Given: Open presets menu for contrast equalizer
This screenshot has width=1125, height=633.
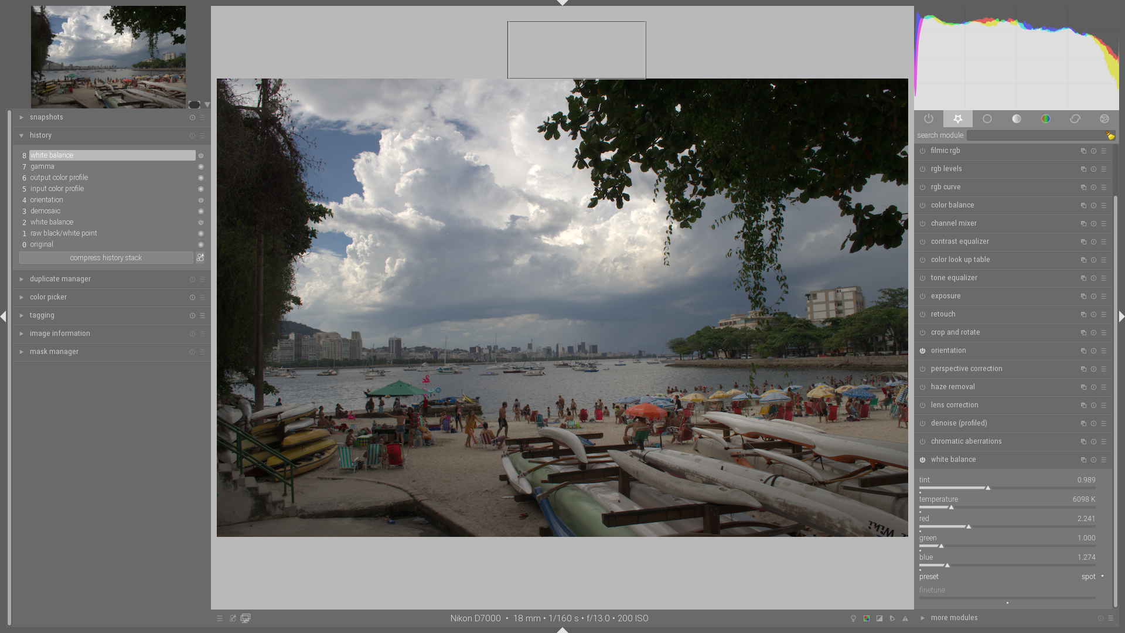Looking at the screenshot, I should tap(1104, 242).
